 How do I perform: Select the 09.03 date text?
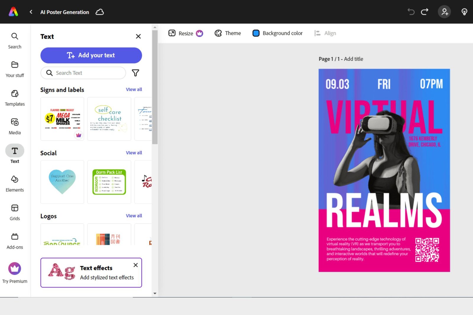(x=337, y=84)
